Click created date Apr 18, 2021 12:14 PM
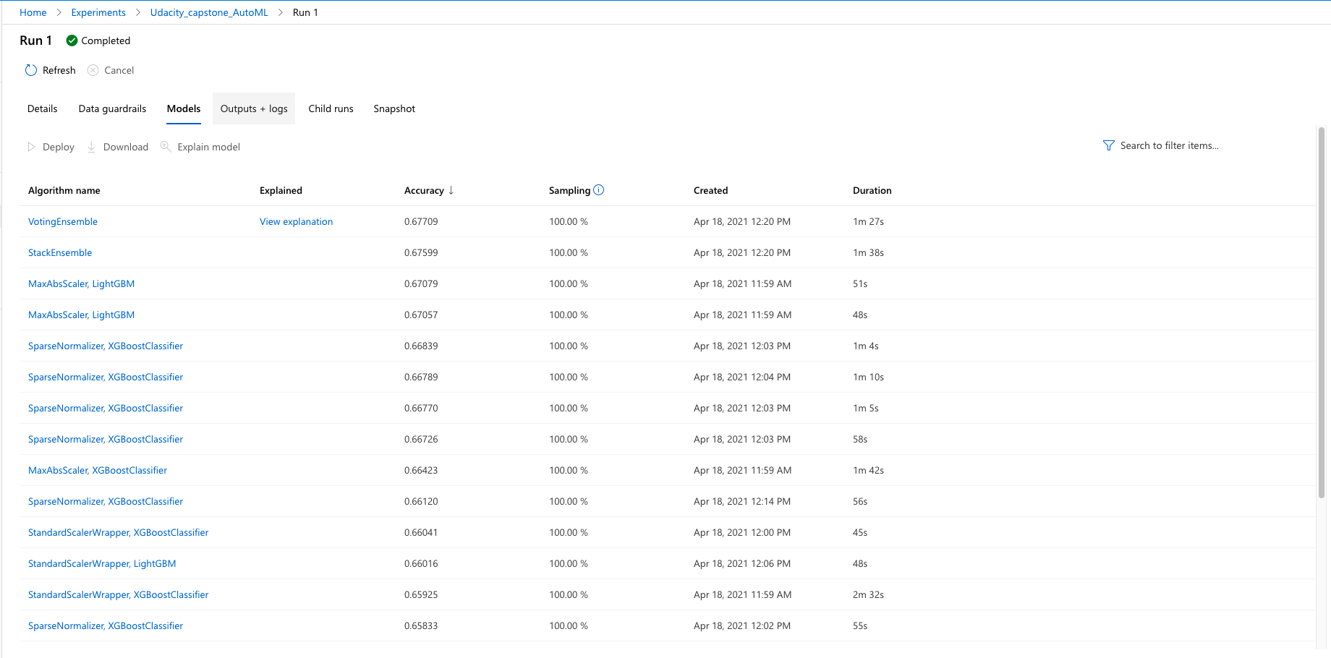The height and width of the screenshot is (658, 1331). pyautogui.click(x=742, y=501)
